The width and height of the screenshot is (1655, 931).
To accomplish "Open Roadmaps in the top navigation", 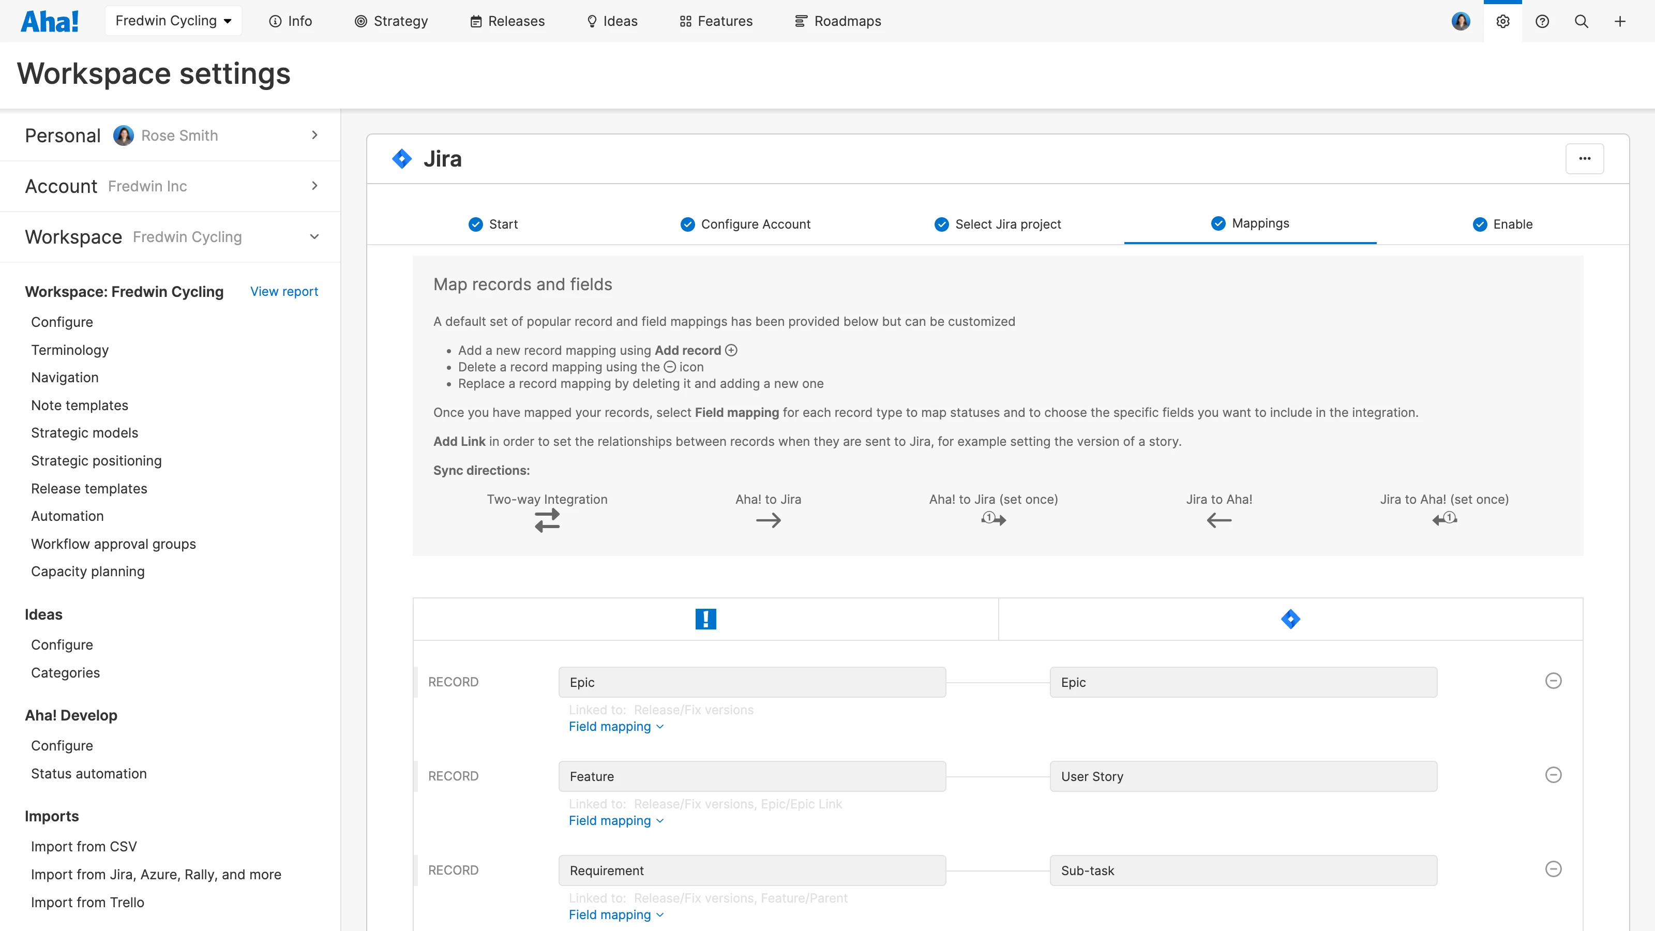I will tap(838, 21).
